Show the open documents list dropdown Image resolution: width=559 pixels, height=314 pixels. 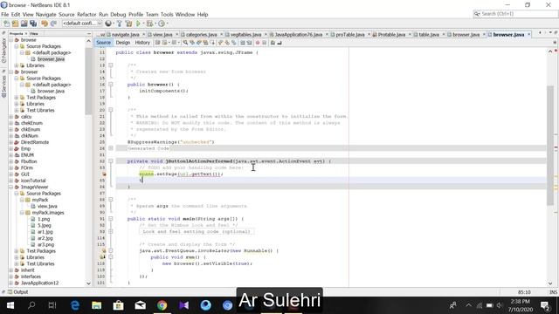pyautogui.click(x=550, y=33)
